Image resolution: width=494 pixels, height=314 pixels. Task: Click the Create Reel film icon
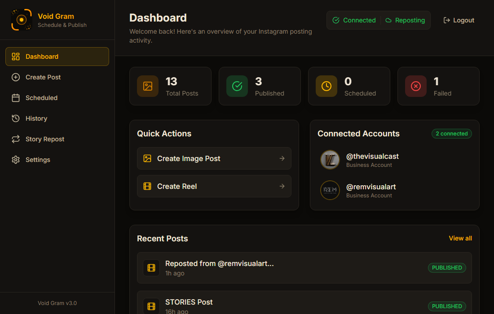click(147, 186)
